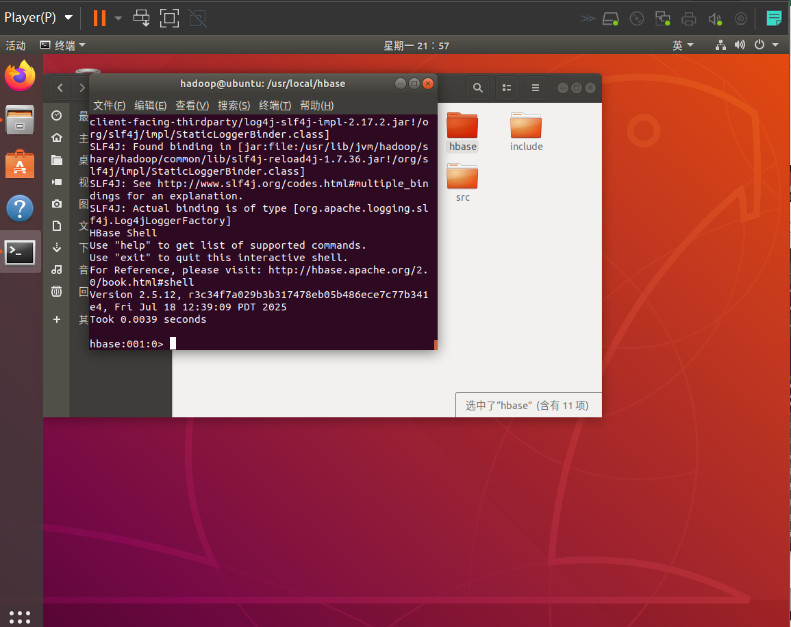The width and height of the screenshot is (791, 627).
Task: Go back in the Files window
Action: pyautogui.click(x=60, y=88)
